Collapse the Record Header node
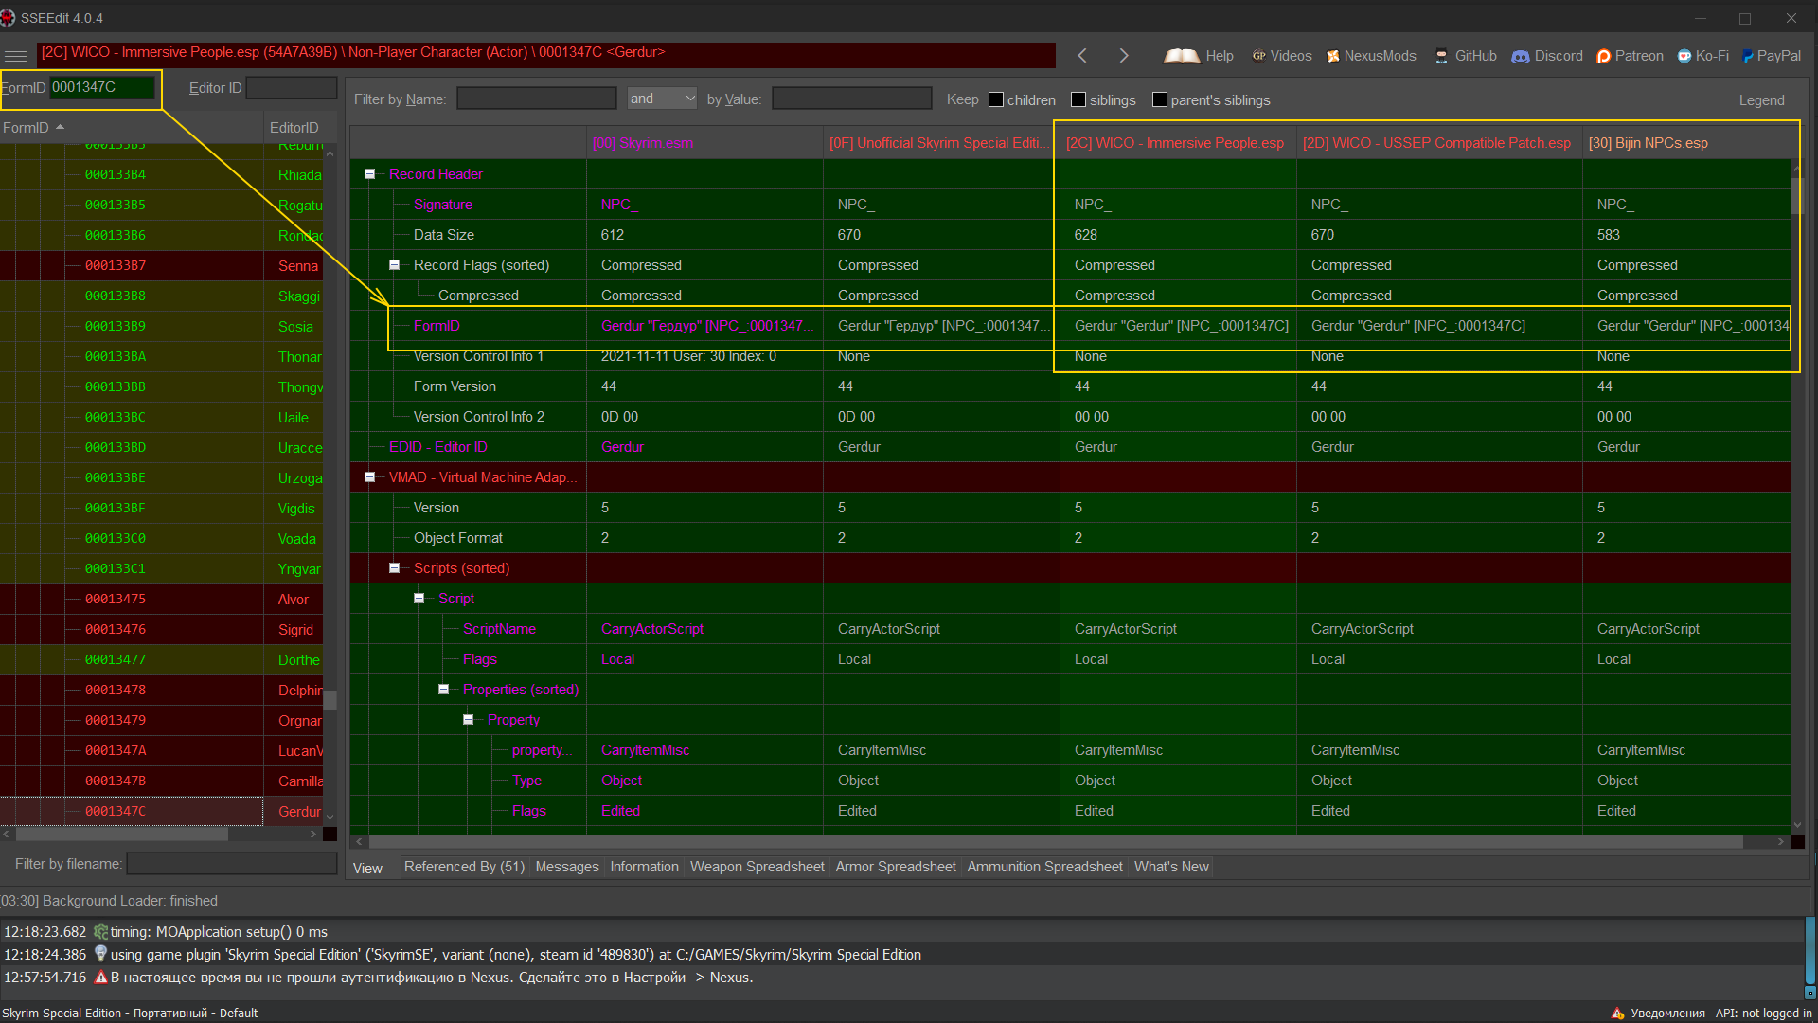Image resolution: width=1818 pixels, height=1023 pixels. point(369,174)
